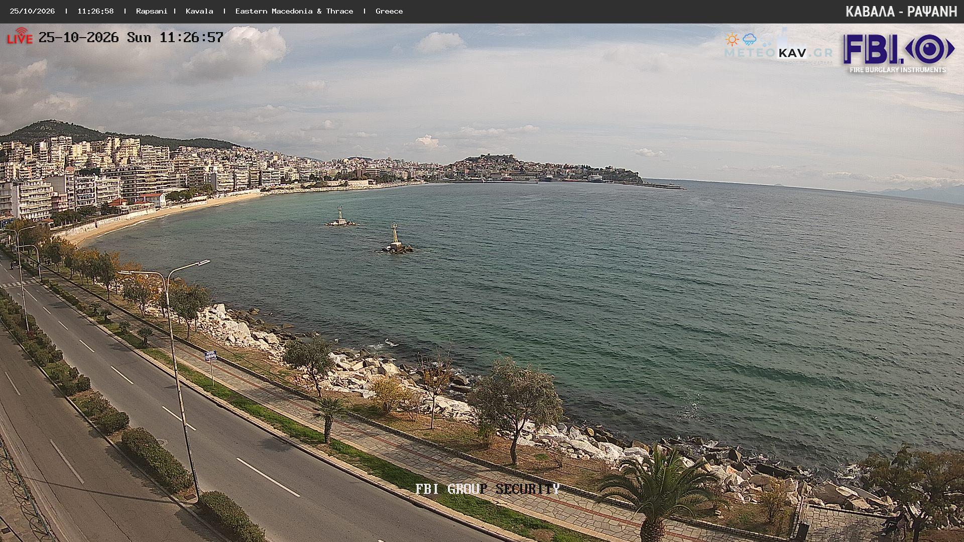Select the header date 25/10/2026
The width and height of the screenshot is (964, 542).
tap(33, 11)
